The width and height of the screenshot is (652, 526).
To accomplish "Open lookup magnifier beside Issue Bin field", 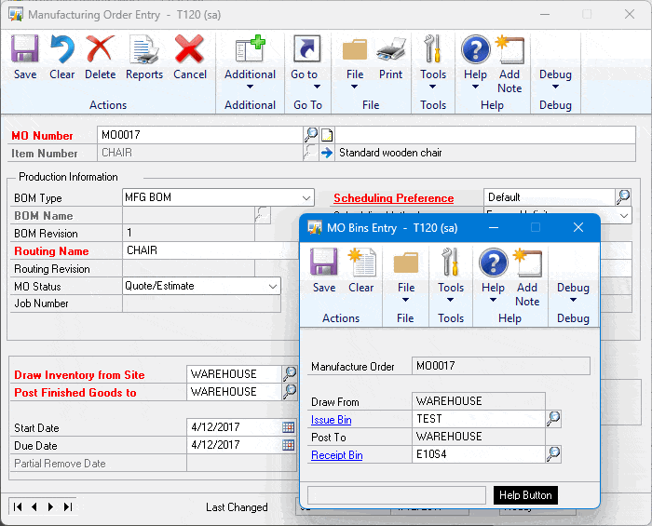I will tap(553, 419).
